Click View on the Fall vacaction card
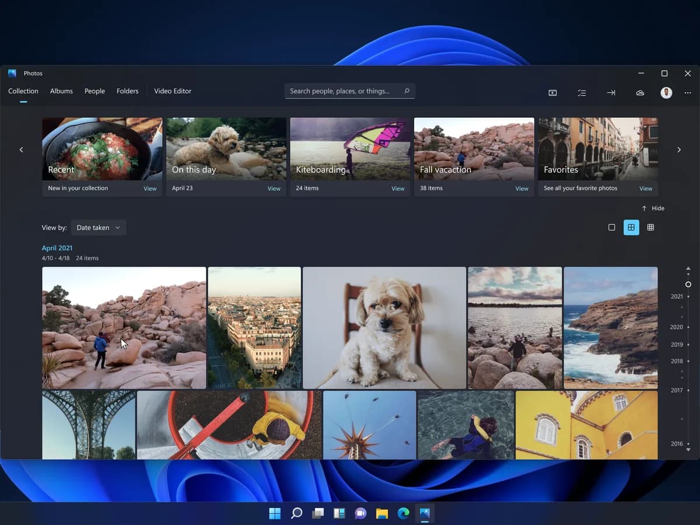The width and height of the screenshot is (700, 525). (522, 188)
